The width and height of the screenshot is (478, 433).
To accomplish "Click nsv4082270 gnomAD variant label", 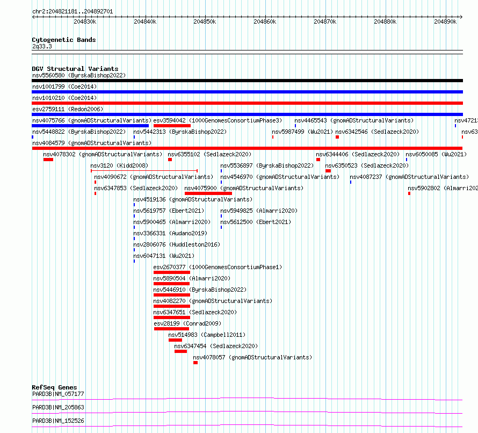I will click(x=213, y=301).
